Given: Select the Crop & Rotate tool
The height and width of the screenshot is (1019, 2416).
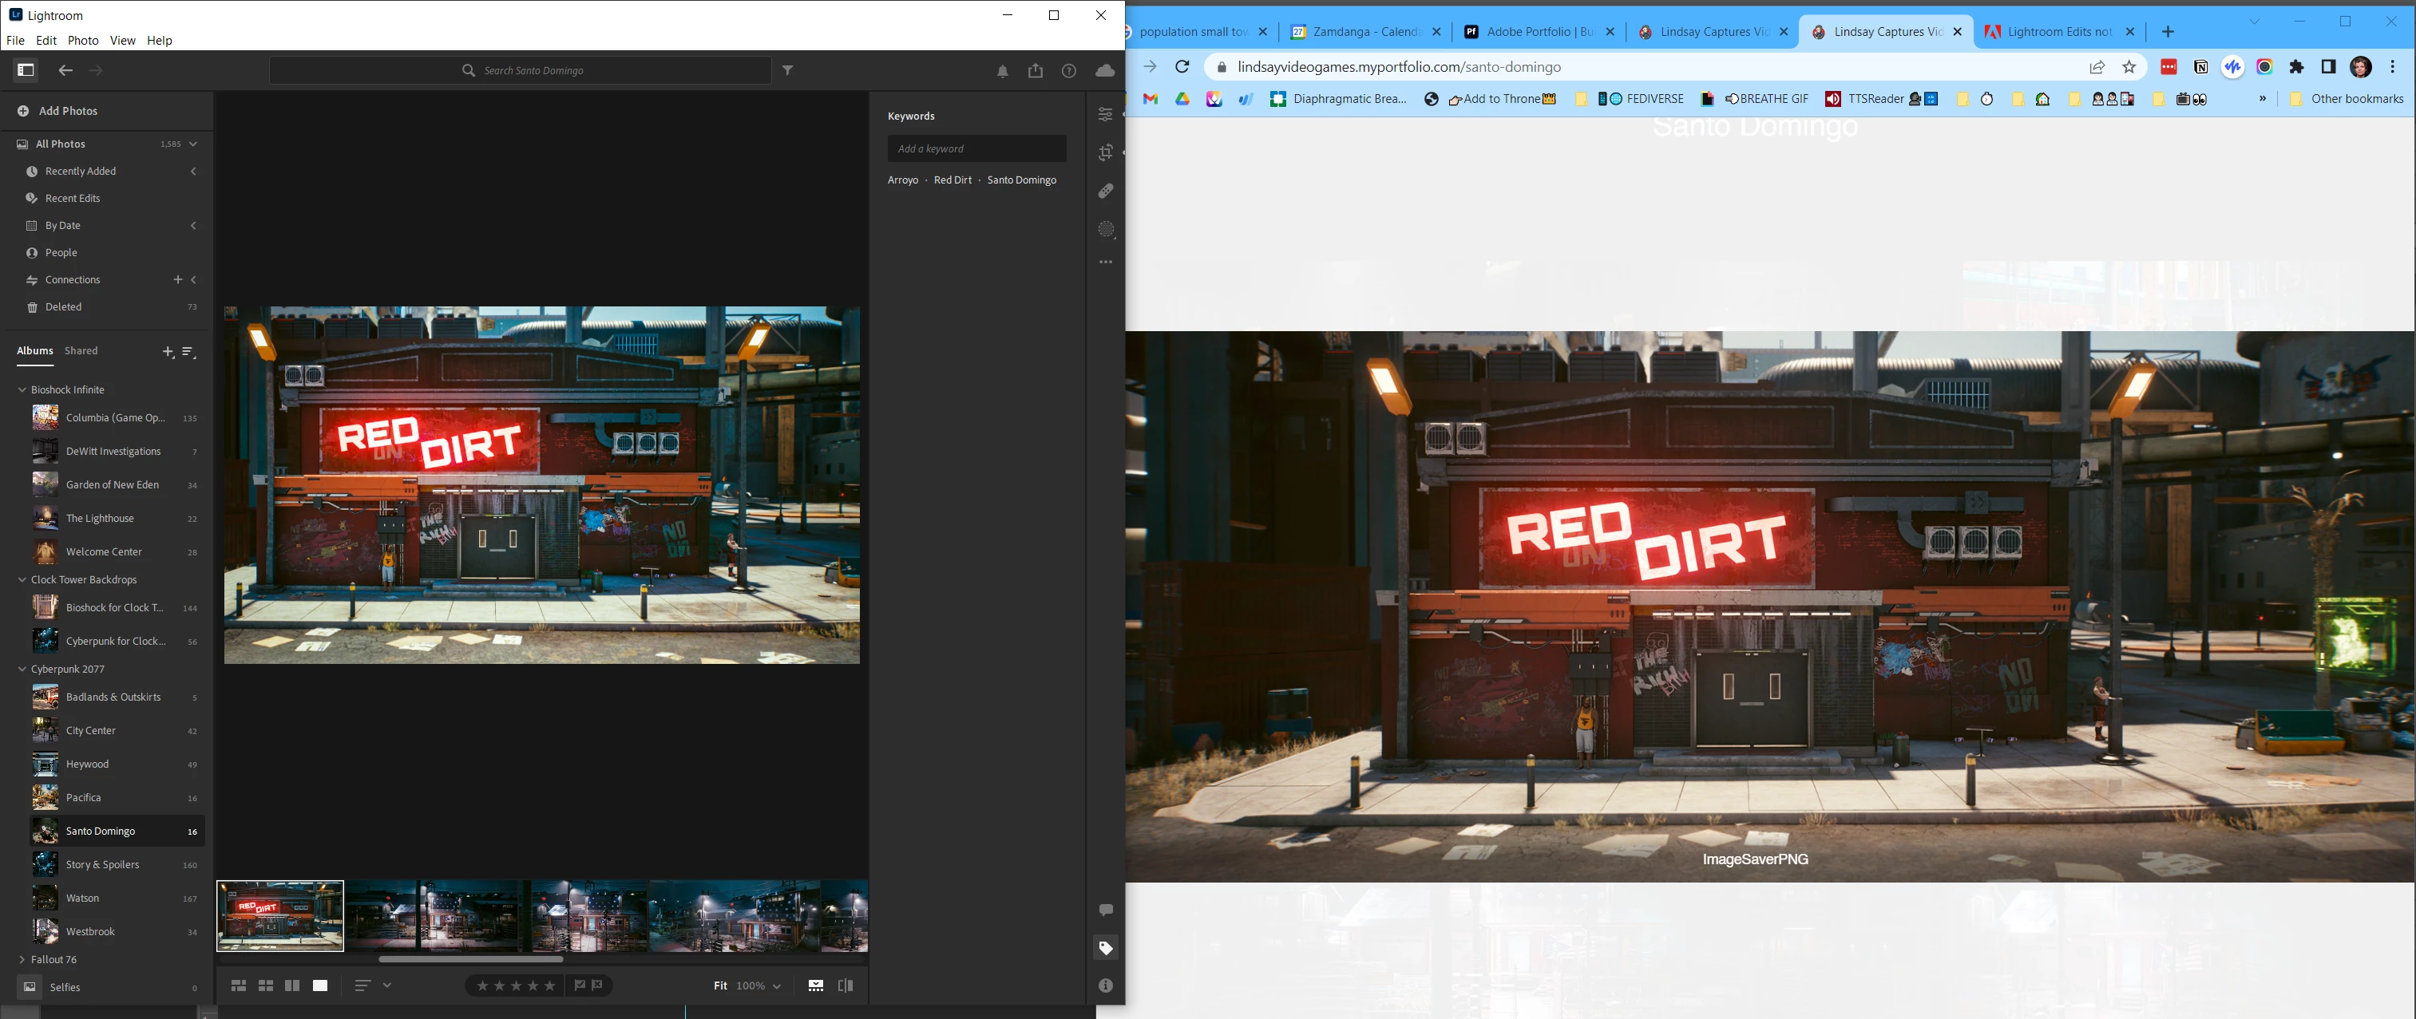Looking at the screenshot, I should [1106, 152].
